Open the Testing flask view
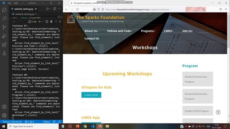This screenshot has width=230, height=129. pyautogui.click(x=4, y=53)
